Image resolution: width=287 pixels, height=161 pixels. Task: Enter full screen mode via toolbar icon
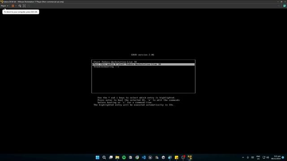(24, 6)
